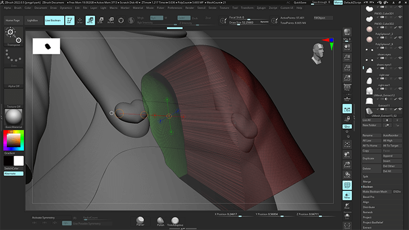Open the Preferences menu
The image size is (409, 230).
(175, 8)
